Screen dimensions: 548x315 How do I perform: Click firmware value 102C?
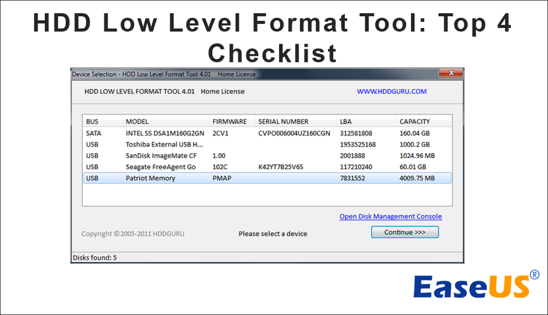[x=220, y=167]
